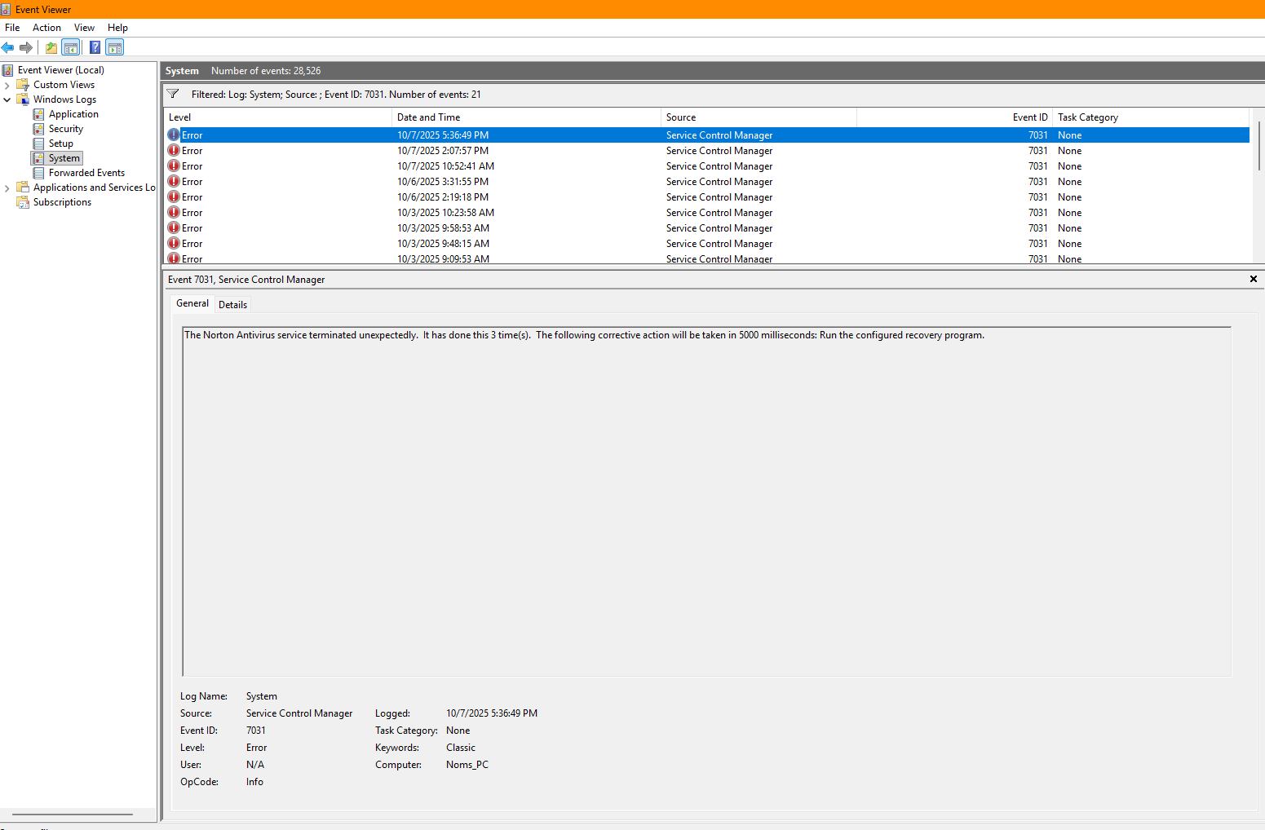
Task: Open Help via the blue question mark icon
Action: click(x=95, y=47)
